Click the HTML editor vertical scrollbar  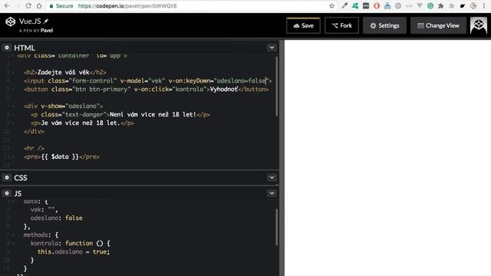coord(277,87)
